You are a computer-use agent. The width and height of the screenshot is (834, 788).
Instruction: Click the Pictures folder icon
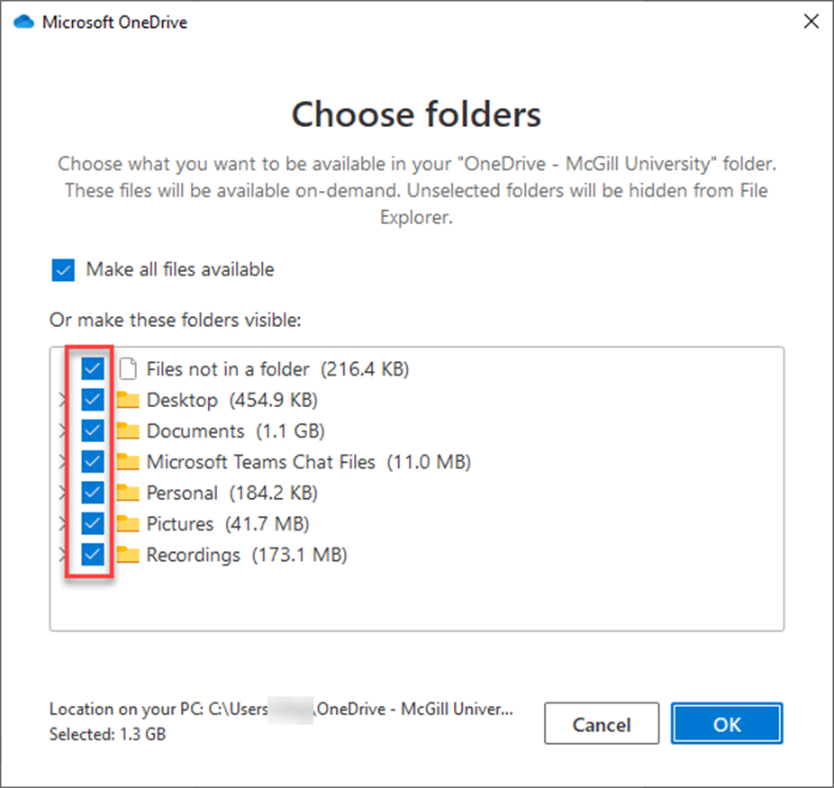pyautogui.click(x=127, y=523)
